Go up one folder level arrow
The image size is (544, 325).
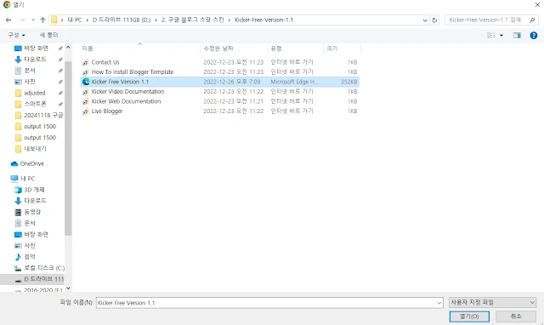[x=42, y=20]
